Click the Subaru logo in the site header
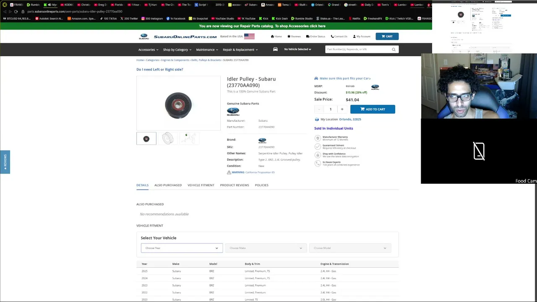 144,36
